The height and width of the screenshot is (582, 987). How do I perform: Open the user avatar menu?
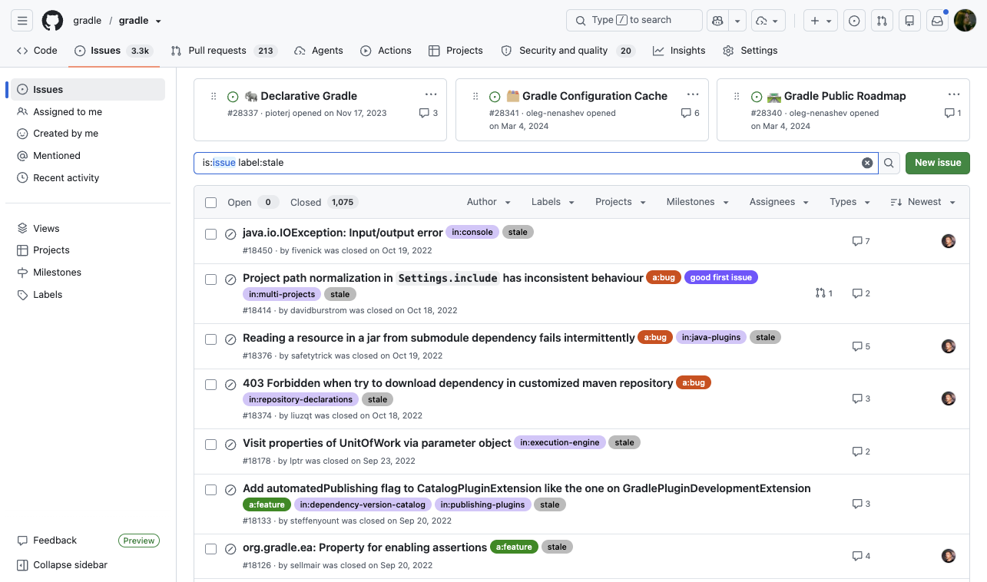(965, 21)
